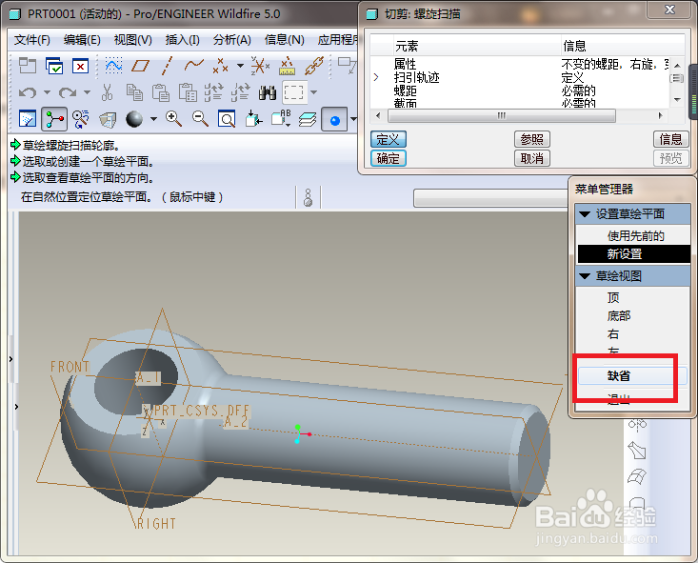Select the datum plane tool

click(140, 66)
